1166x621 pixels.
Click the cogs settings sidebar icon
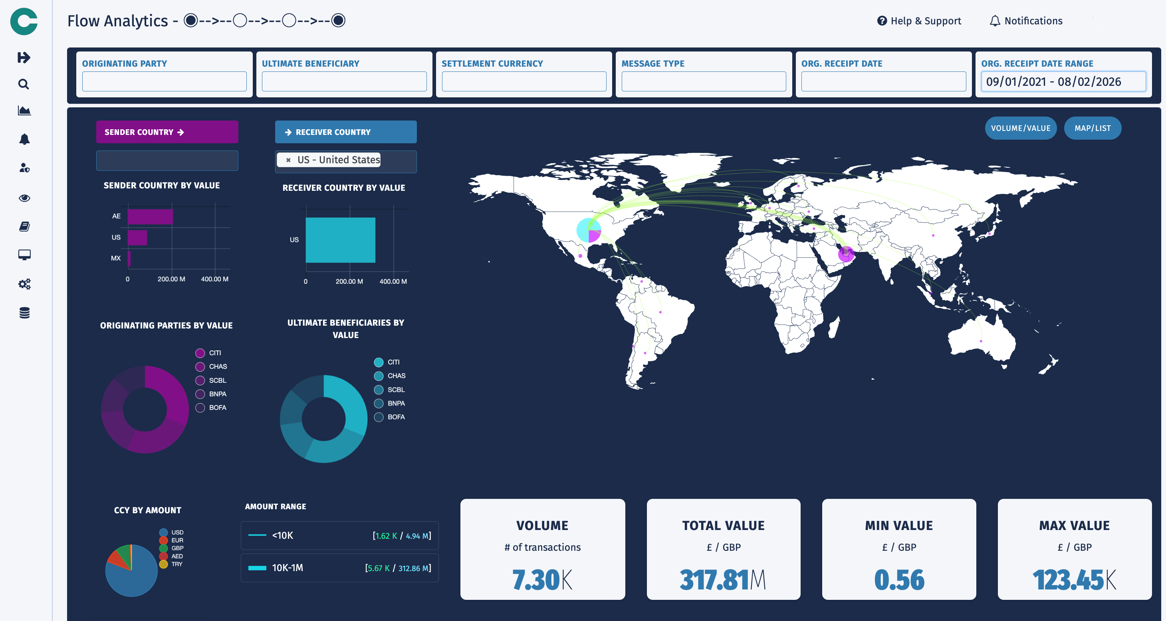pos(24,284)
